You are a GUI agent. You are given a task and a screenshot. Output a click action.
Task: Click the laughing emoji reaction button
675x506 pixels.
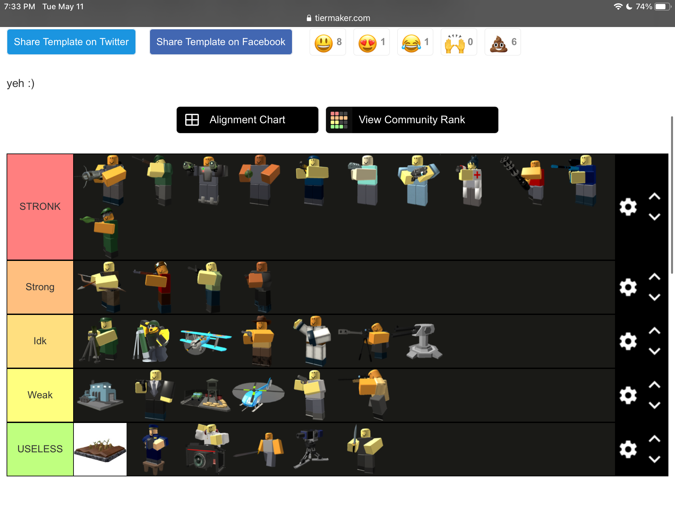pos(412,42)
